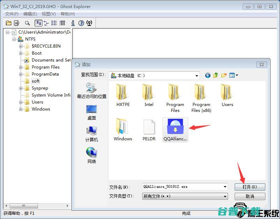The width and height of the screenshot is (280, 219).
Task: Click the blue back arrow in dialog
Action: pyautogui.click(x=208, y=75)
